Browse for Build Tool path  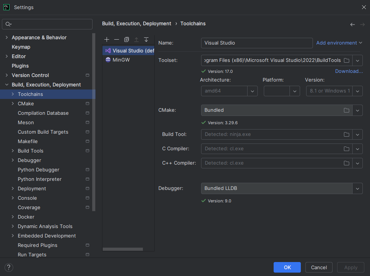click(x=347, y=134)
